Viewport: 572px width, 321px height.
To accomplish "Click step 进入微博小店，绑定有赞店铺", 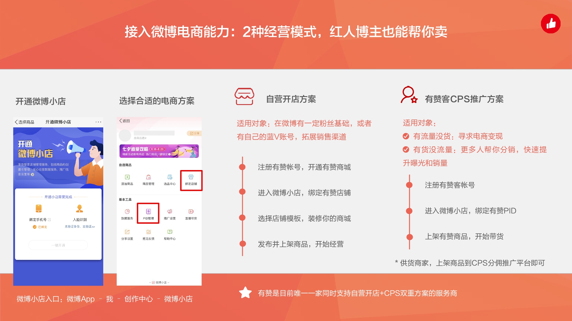I will tap(304, 193).
